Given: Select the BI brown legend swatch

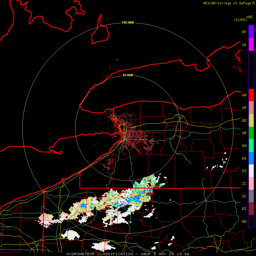Looking at the screenshot, I should tap(251, 209).
